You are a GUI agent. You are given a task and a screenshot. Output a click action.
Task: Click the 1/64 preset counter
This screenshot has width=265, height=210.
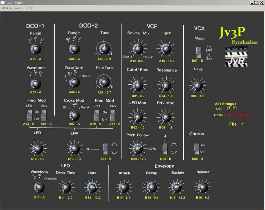coord(219,109)
